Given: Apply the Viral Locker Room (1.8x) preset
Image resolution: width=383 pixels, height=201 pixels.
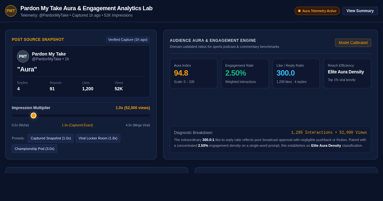Looking at the screenshot, I should [x=98, y=138].
